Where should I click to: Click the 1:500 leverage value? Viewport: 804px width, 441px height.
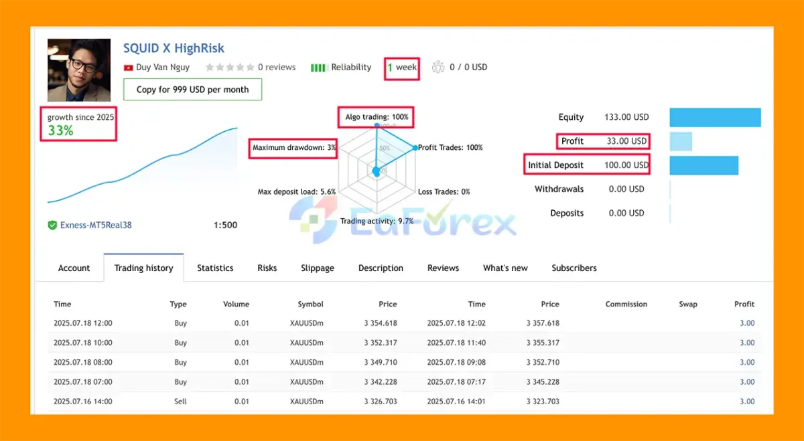pos(225,226)
